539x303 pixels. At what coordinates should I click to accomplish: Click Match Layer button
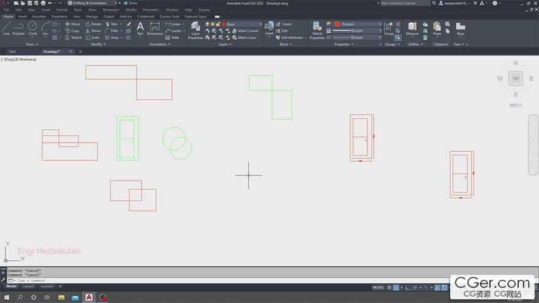click(x=244, y=37)
